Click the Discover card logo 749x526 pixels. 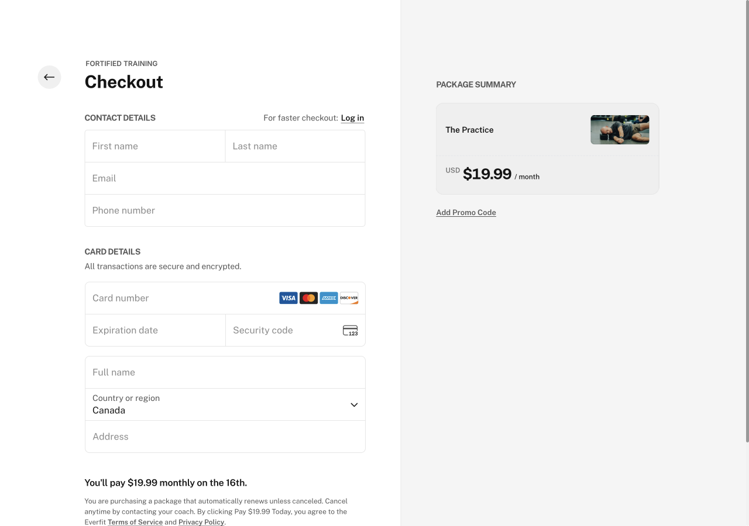pyautogui.click(x=349, y=298)
